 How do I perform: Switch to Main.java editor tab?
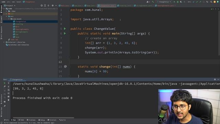[64, 6]
